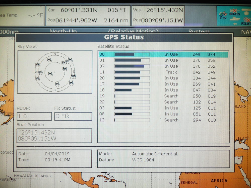Tap the Boat Position coordinates box

click(54, 136)
